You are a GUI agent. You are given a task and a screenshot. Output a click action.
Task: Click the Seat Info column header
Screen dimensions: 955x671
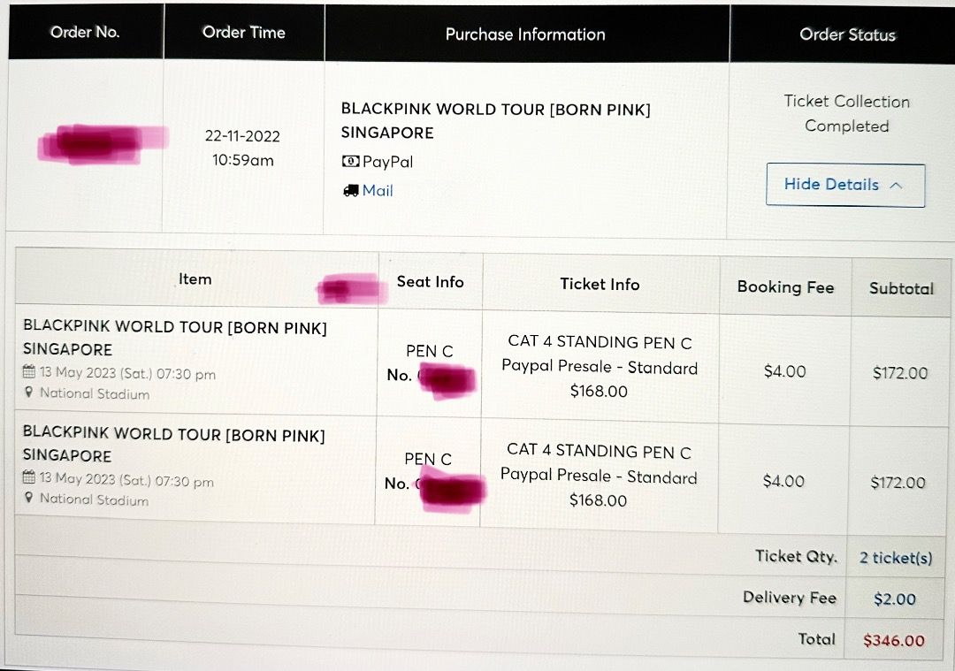coord(430,281)
